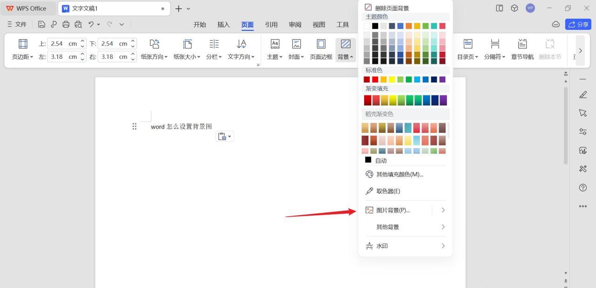Screen dimensions: 596x288
Task: Open the cover page (封面) tool
Action: coord(296,43)
